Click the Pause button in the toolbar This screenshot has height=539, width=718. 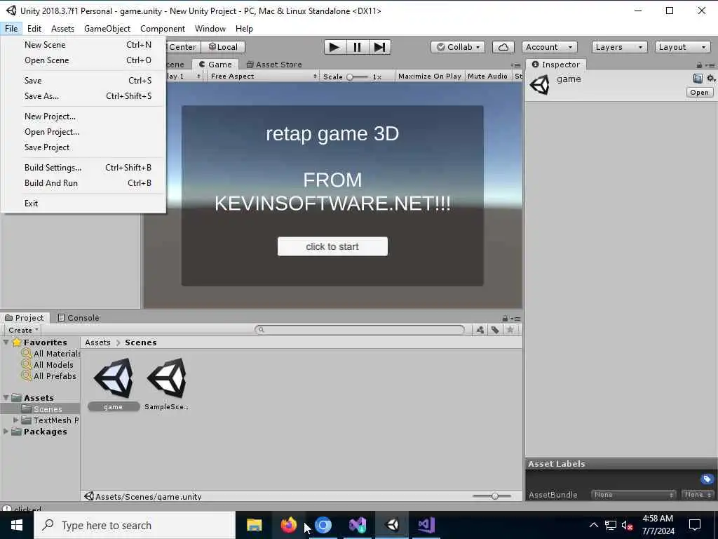(357, 47)
